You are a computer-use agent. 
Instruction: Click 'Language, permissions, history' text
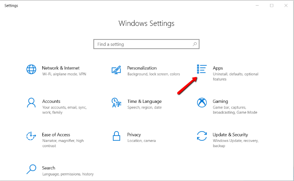click(68, 174)
